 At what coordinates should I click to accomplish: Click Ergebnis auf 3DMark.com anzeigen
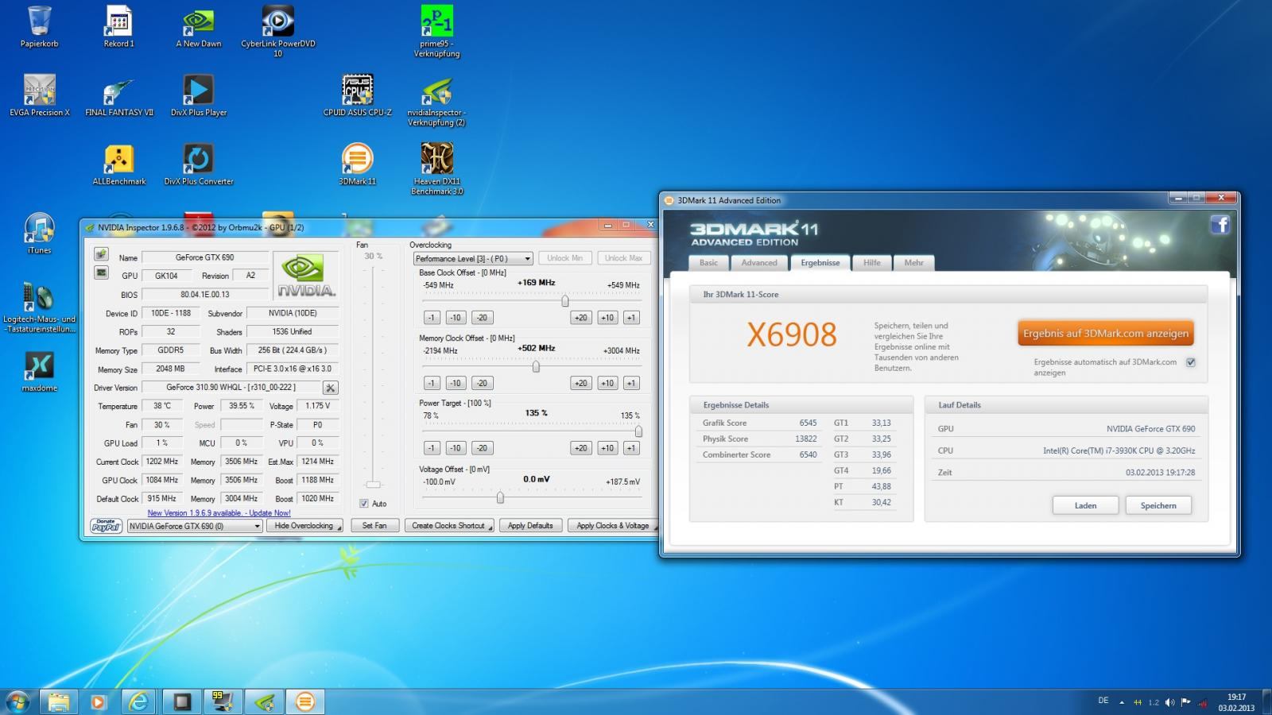[1106, 334]
